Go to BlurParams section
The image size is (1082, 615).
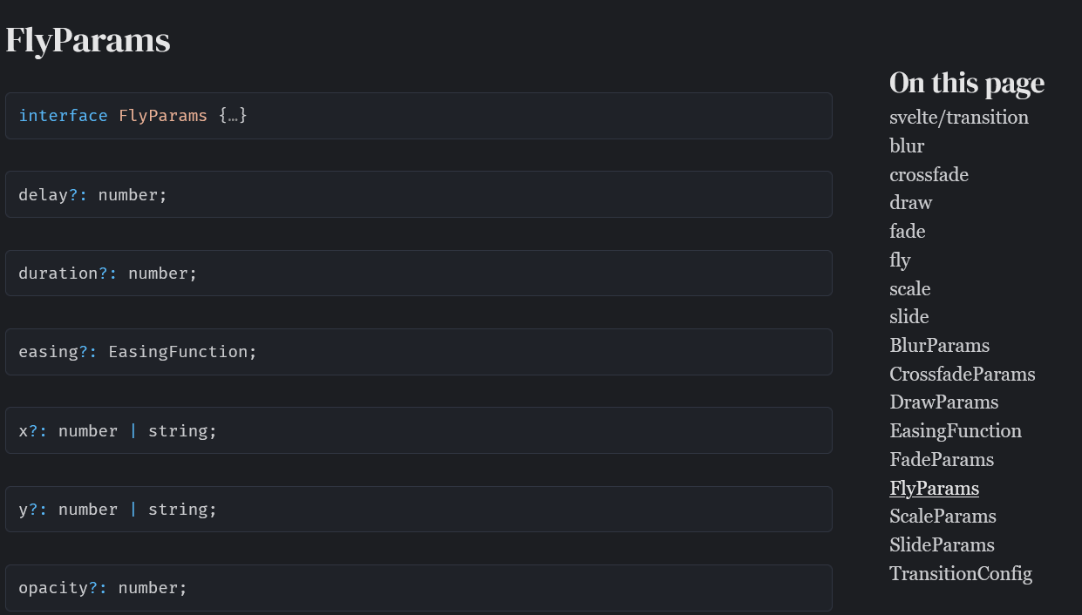pos(939,346)
